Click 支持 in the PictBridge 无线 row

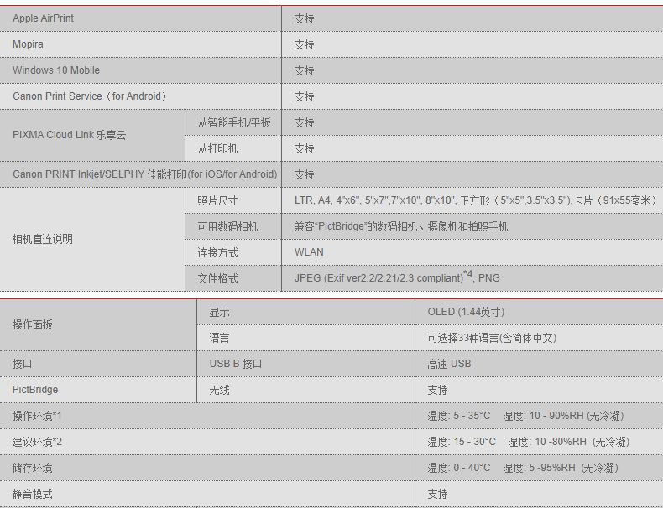click(437, 390)
